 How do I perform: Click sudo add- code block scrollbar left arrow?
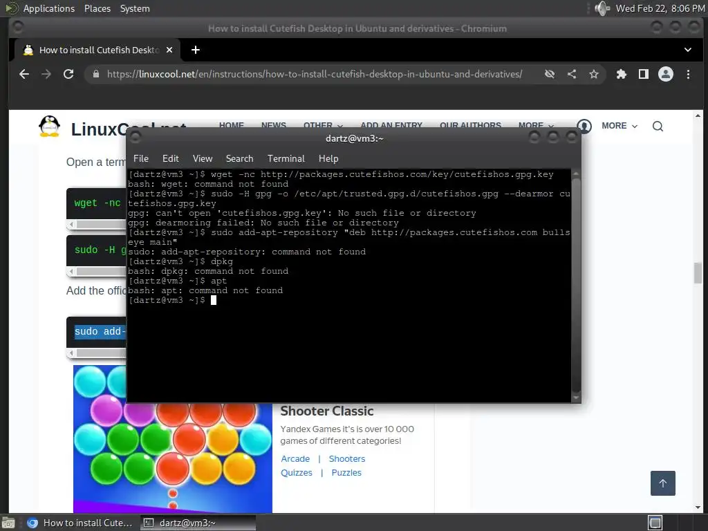71,353
